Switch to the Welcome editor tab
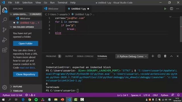 54,9
